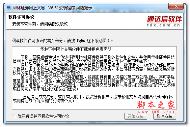This screenshot has width=190, height=127.
Task: Close the installer window
Action: point(176,7)
